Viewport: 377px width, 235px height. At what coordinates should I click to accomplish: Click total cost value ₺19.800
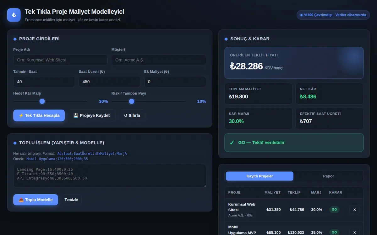(238, 97)
